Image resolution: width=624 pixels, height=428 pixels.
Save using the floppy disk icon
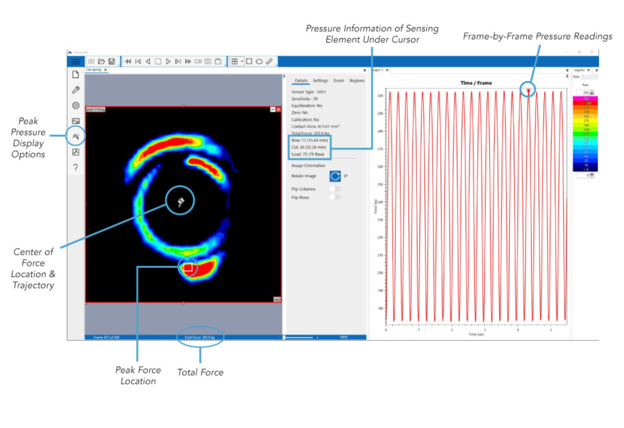click(112, 61)
